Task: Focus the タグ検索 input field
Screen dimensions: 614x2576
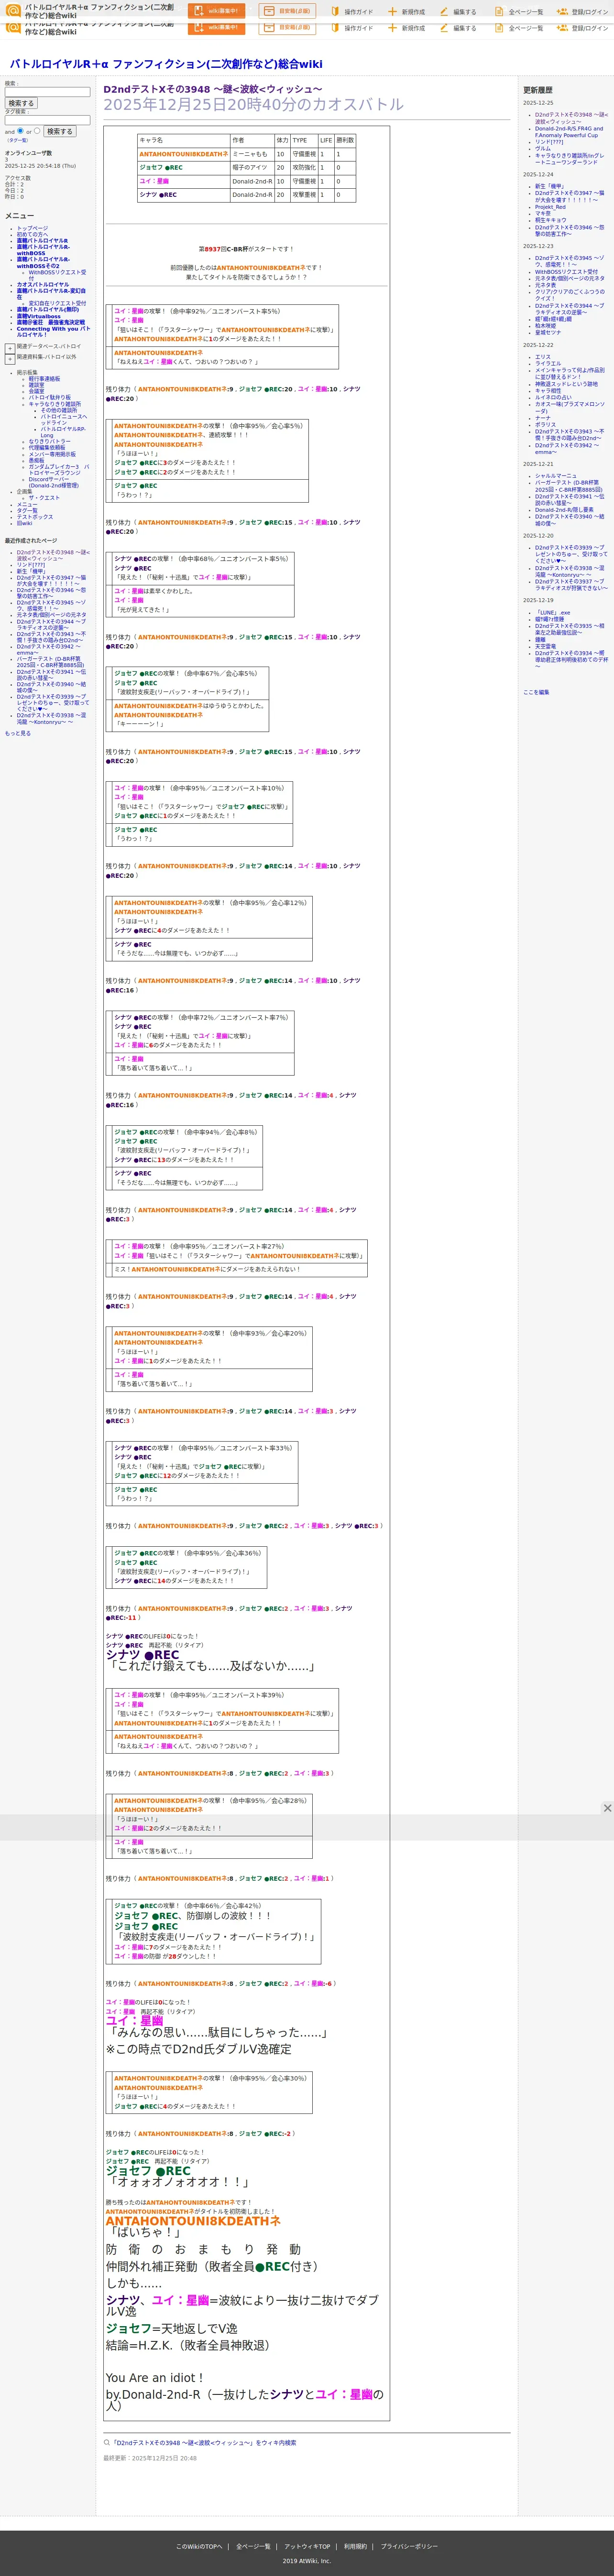Action: click(47, 120)
